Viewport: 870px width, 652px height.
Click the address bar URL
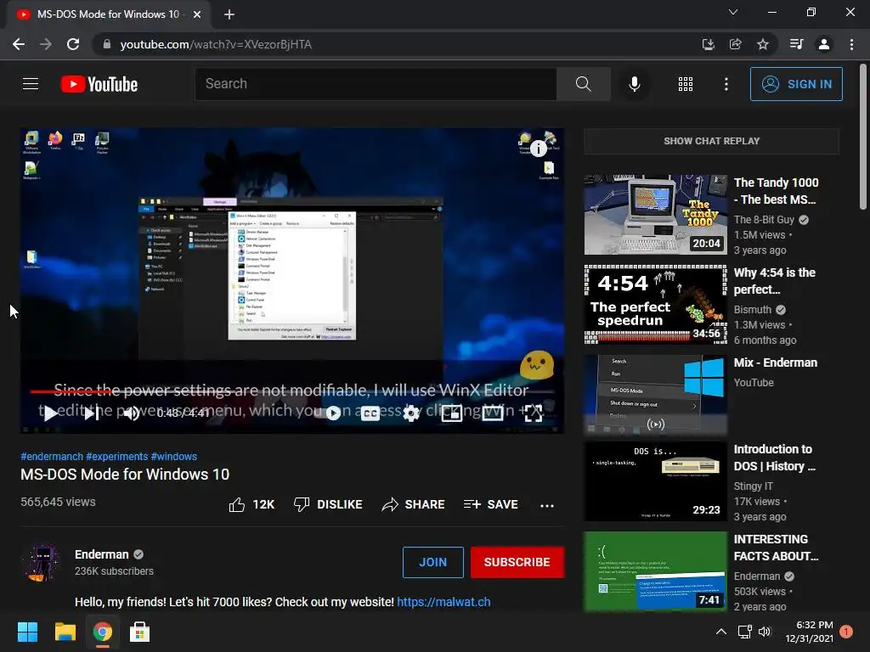coord(216,44)
